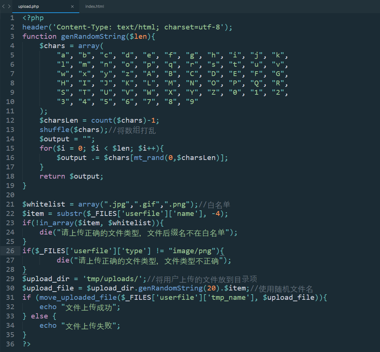This screenshot has height=352, width=380.
Task: Click the shuffle call on line 13
Action: pos(55,130)
